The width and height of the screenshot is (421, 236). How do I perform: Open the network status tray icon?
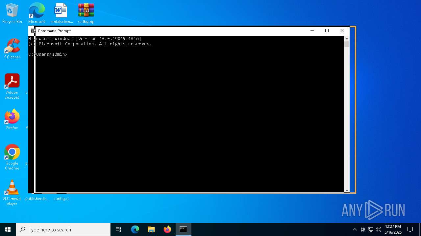[371, 229]
